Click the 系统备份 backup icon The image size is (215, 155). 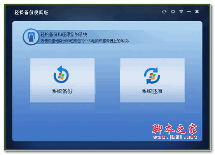tap(61, 74)
